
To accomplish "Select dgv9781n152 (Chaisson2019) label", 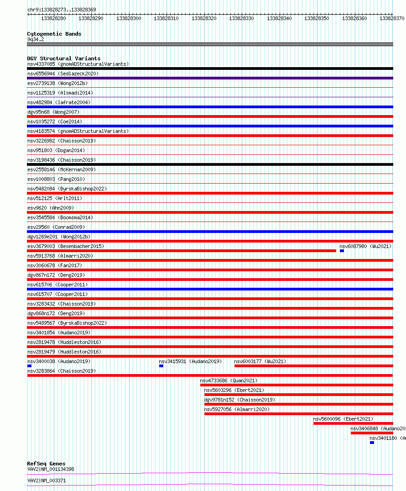I will [x=239, y=400].
